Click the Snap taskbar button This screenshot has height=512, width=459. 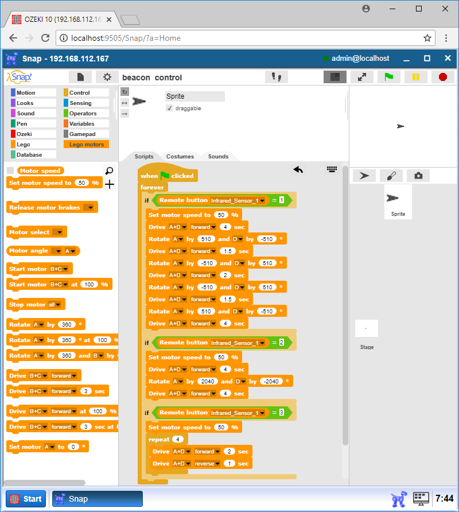click(x=98, y=499)
